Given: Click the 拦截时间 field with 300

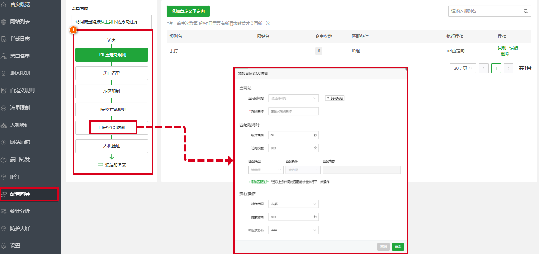Looking at the screenshot, I should pyautogui.click(x=294, y=217).
